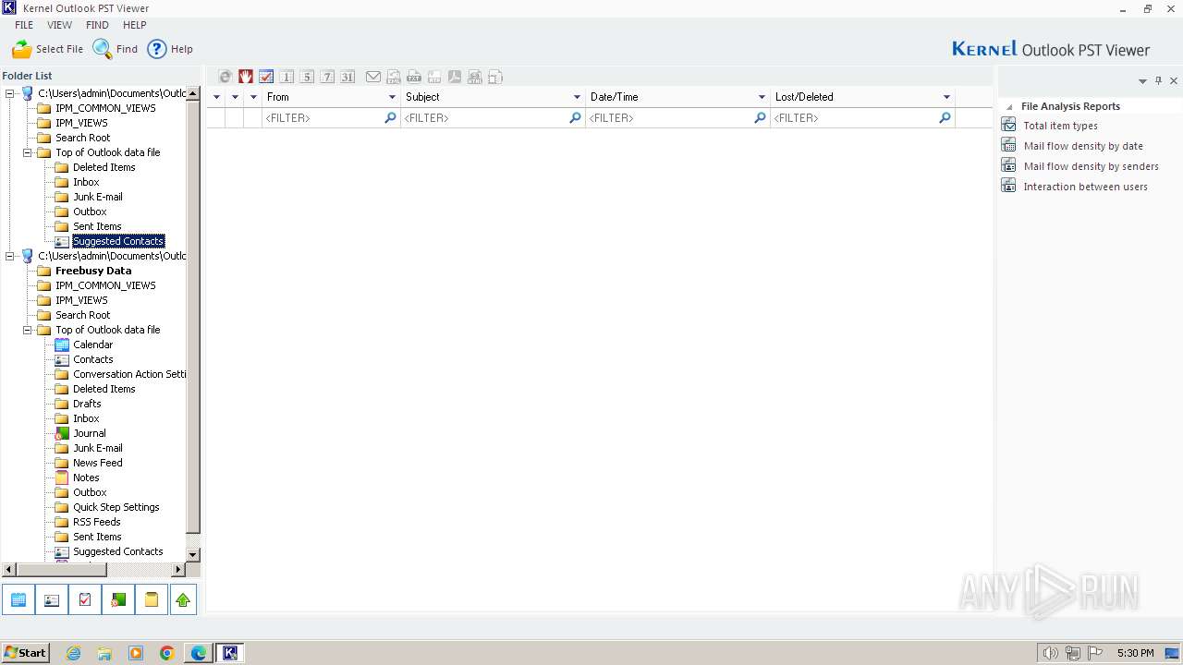Click the refresh icon in list toolbar
This screenshot has height=665, width=1183.
226,77
